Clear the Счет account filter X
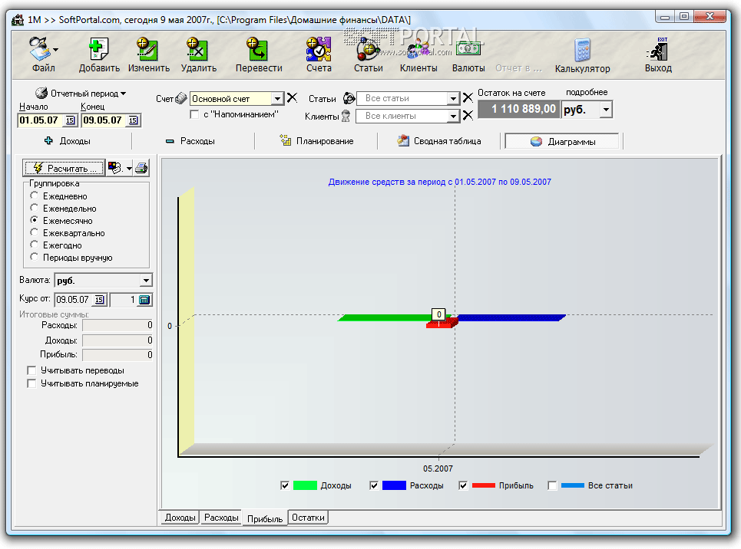 pyautogui.click(x=293, y=97)
